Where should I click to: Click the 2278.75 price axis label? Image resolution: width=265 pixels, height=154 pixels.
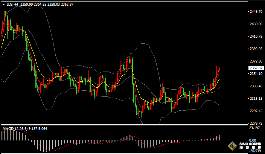tap(256, 124)
